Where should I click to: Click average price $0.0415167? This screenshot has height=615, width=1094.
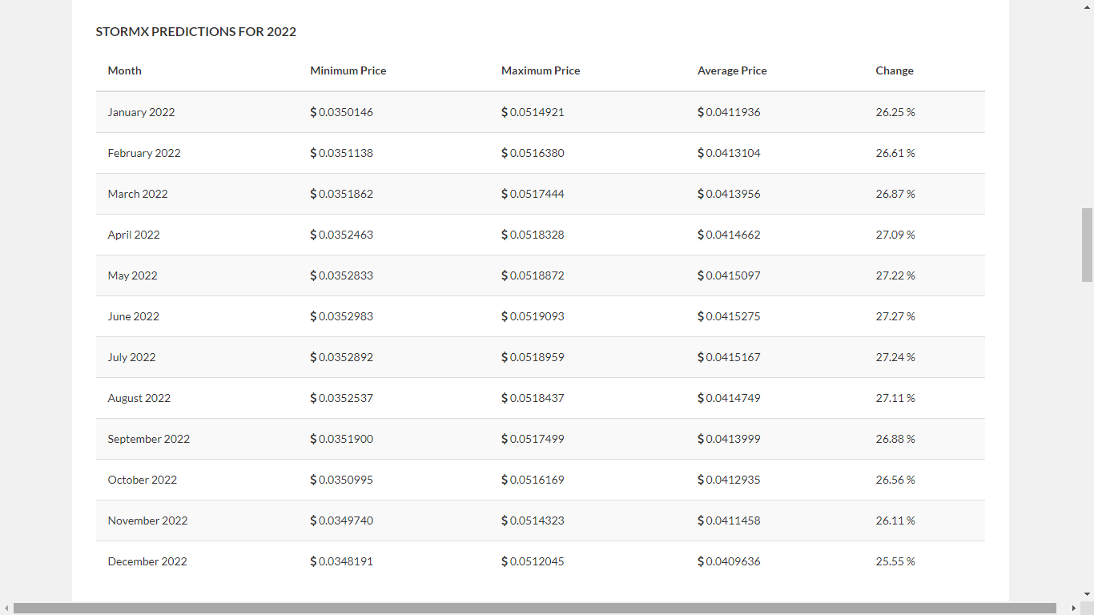pos(729,357)
